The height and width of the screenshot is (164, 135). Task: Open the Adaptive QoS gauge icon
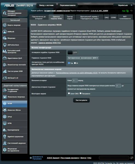pos(5,58)
